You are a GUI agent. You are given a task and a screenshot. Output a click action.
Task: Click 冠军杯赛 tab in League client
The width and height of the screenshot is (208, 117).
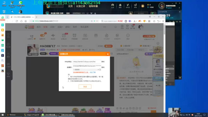tap(93, 6)
